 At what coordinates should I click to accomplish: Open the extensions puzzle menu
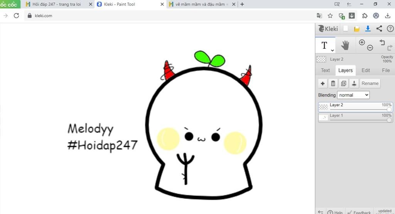click(365, 16)
